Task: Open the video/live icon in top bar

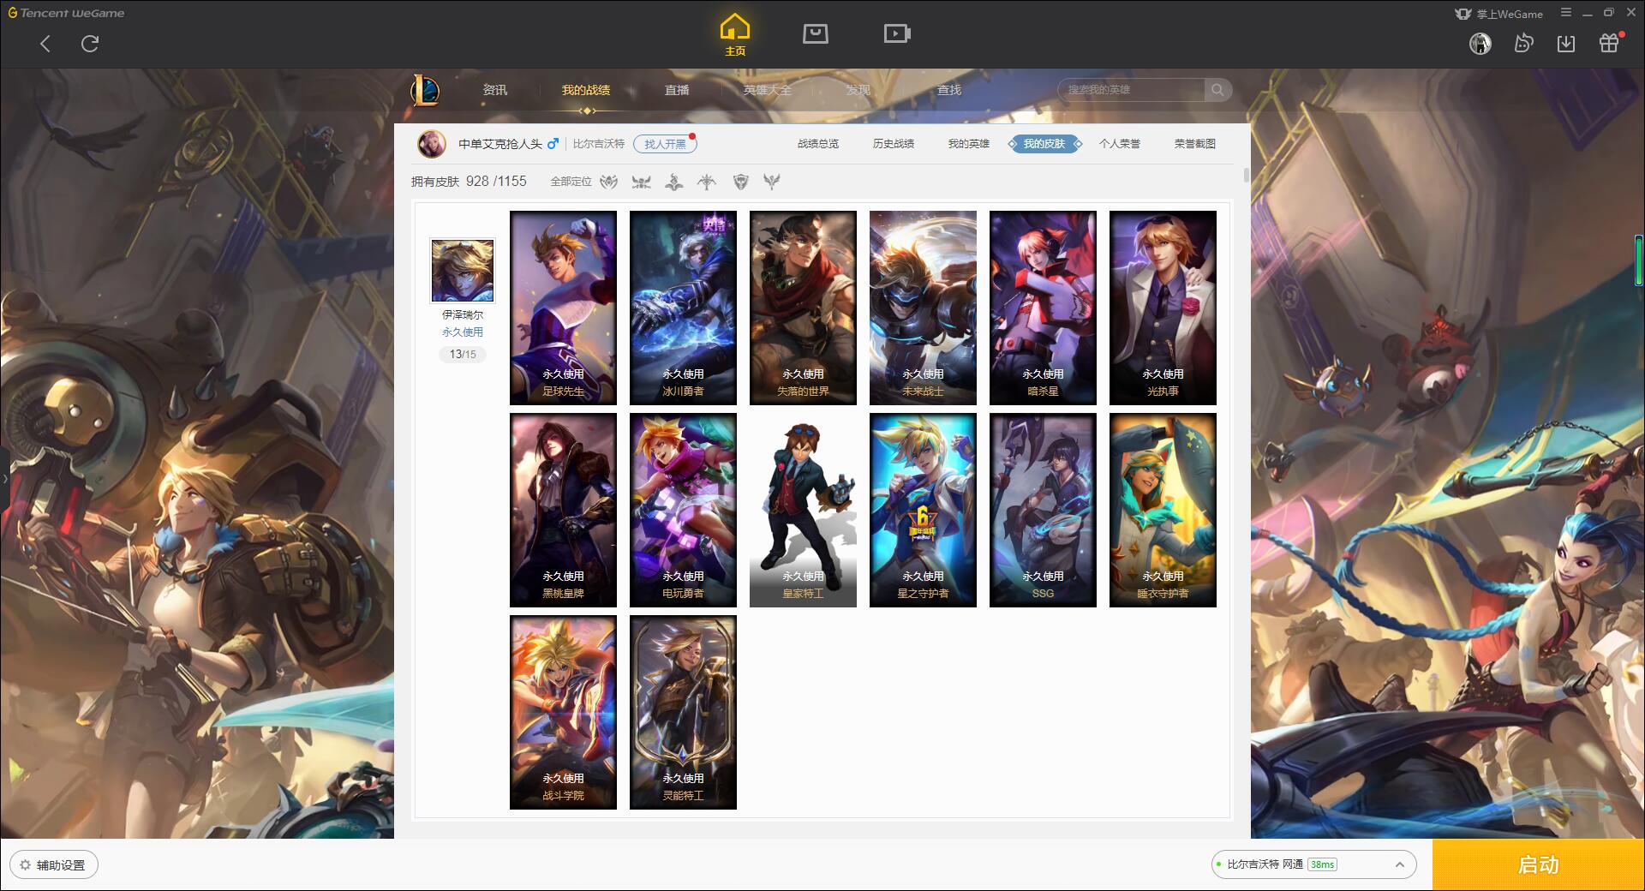Action: (x=897, y=33)
